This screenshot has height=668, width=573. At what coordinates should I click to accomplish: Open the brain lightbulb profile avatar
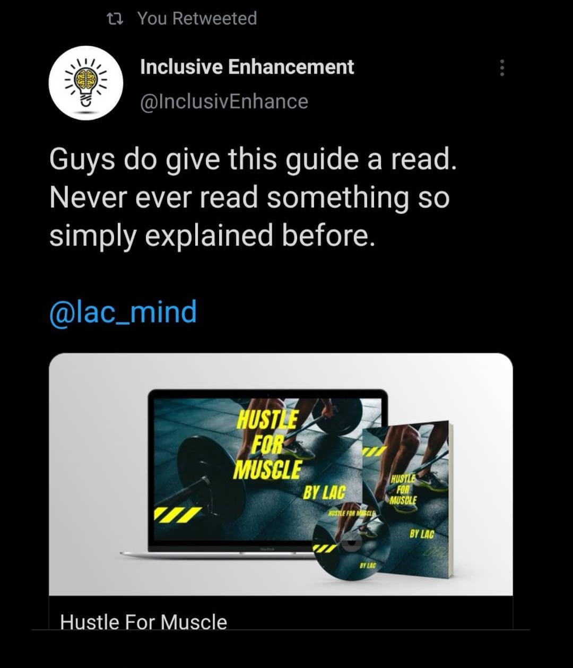tap(86, 83)
